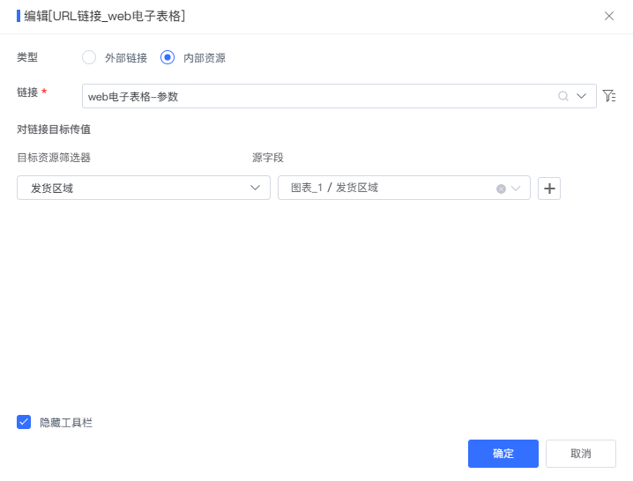This screenshot has width=633, height=481.
Task: Open the filter icon beside link field
Action: click(x=609, y=96)
